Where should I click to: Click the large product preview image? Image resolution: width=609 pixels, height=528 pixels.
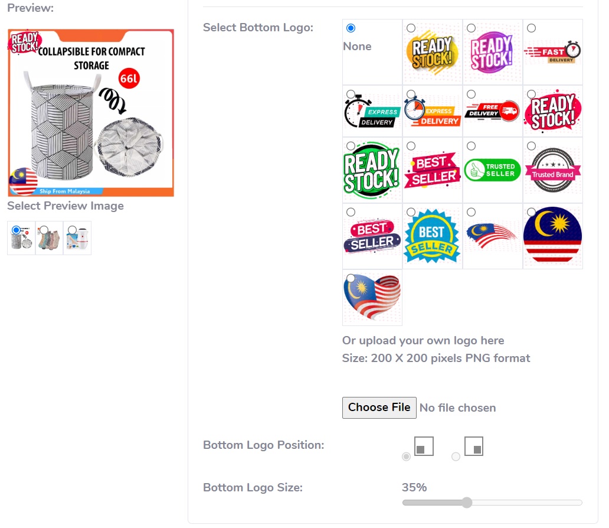coord(91,113)
